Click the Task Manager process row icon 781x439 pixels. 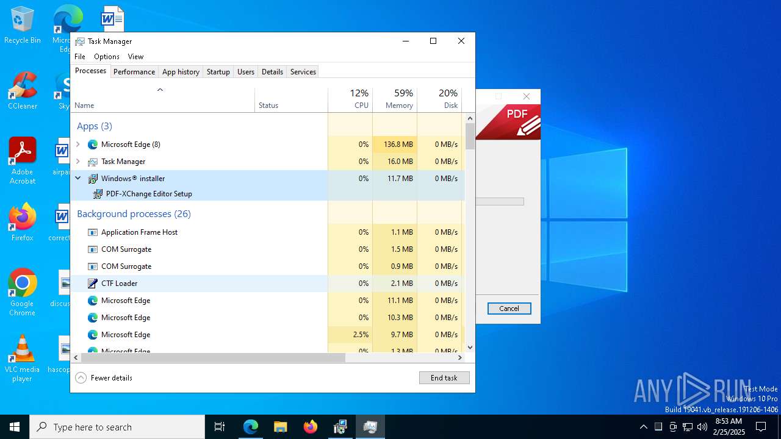[x=93, y=162]
